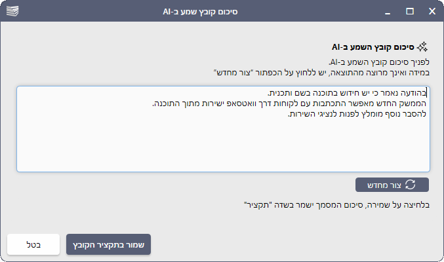The width and height of the screenshot is (444, 262).
Task: Click the AI sparkle icon beside the heading
Action: tap(423, 46)
